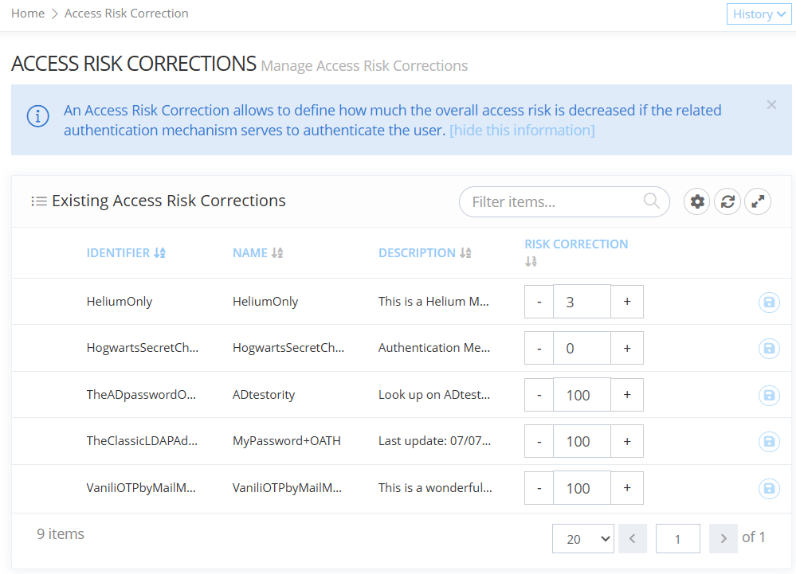Viewport: 796px width, 574px height.
Task: Click the hide this information link
Action: tap(522, 130)
